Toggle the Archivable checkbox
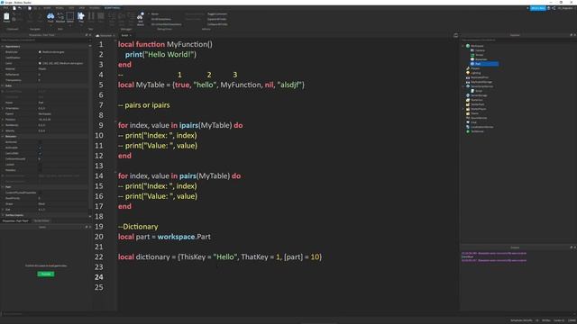This screenshot has height=324, width=577. 40,148
